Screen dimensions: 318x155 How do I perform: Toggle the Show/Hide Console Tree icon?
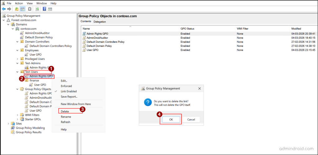pyautogui.click(x=22, y=9)
